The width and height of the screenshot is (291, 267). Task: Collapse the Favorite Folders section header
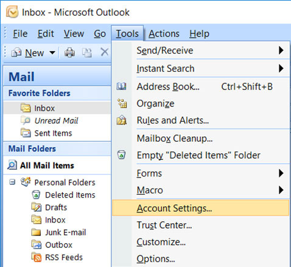click(57, 93)
